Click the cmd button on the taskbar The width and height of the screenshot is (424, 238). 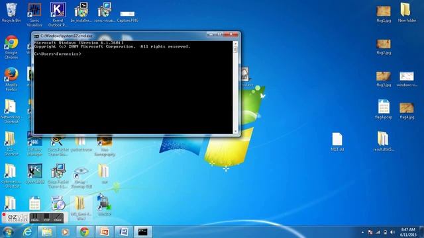click(143, 232)
